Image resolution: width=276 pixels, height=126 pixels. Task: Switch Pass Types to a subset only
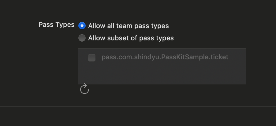[x=82, y=38]
